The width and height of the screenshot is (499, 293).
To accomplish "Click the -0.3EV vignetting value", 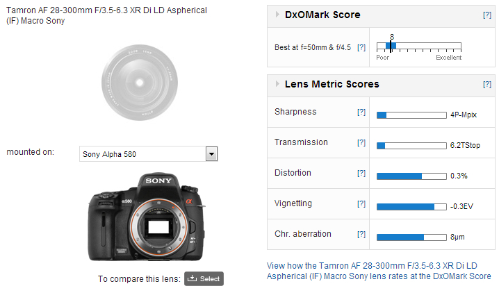I will pyautogui.click(x=461, y=206).
